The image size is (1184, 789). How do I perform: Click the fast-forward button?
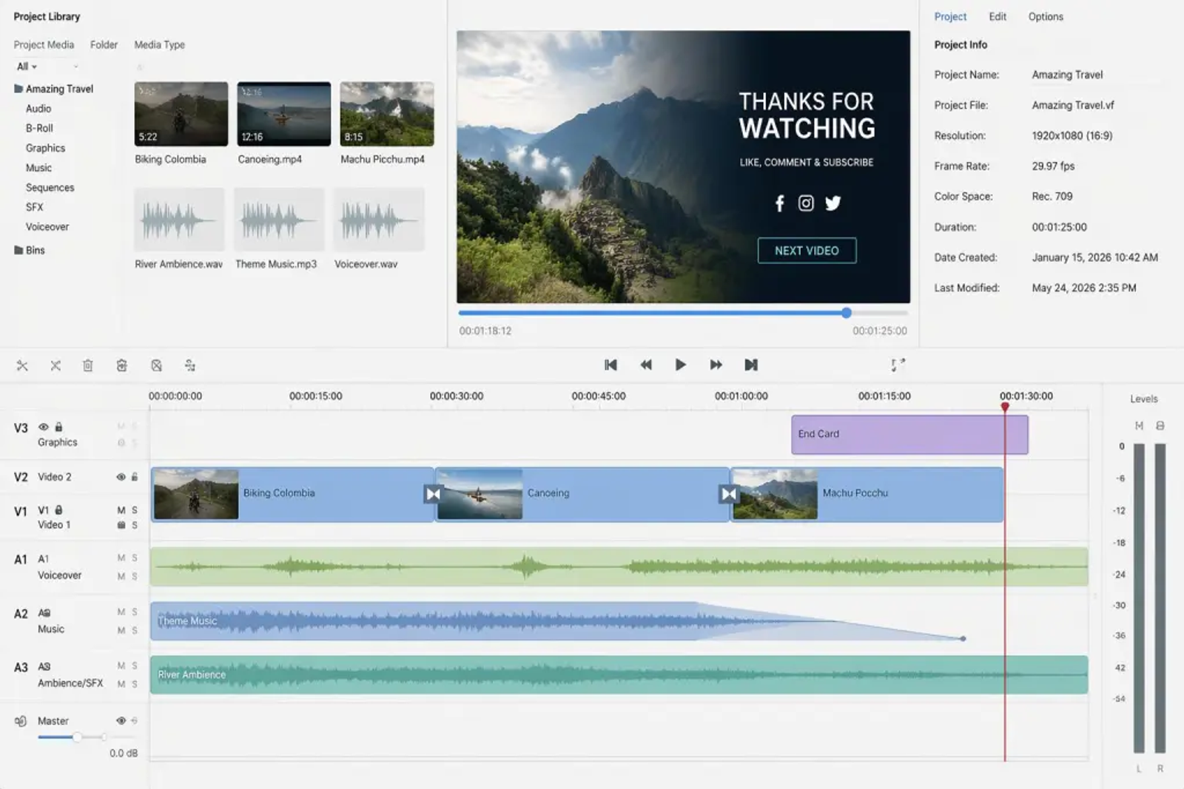(716, 365)
